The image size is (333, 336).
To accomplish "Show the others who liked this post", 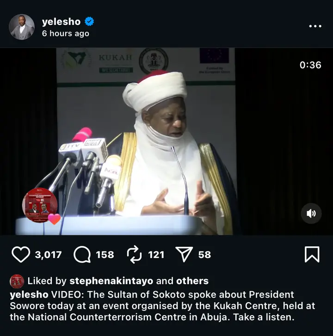I will tap(192, 281).
